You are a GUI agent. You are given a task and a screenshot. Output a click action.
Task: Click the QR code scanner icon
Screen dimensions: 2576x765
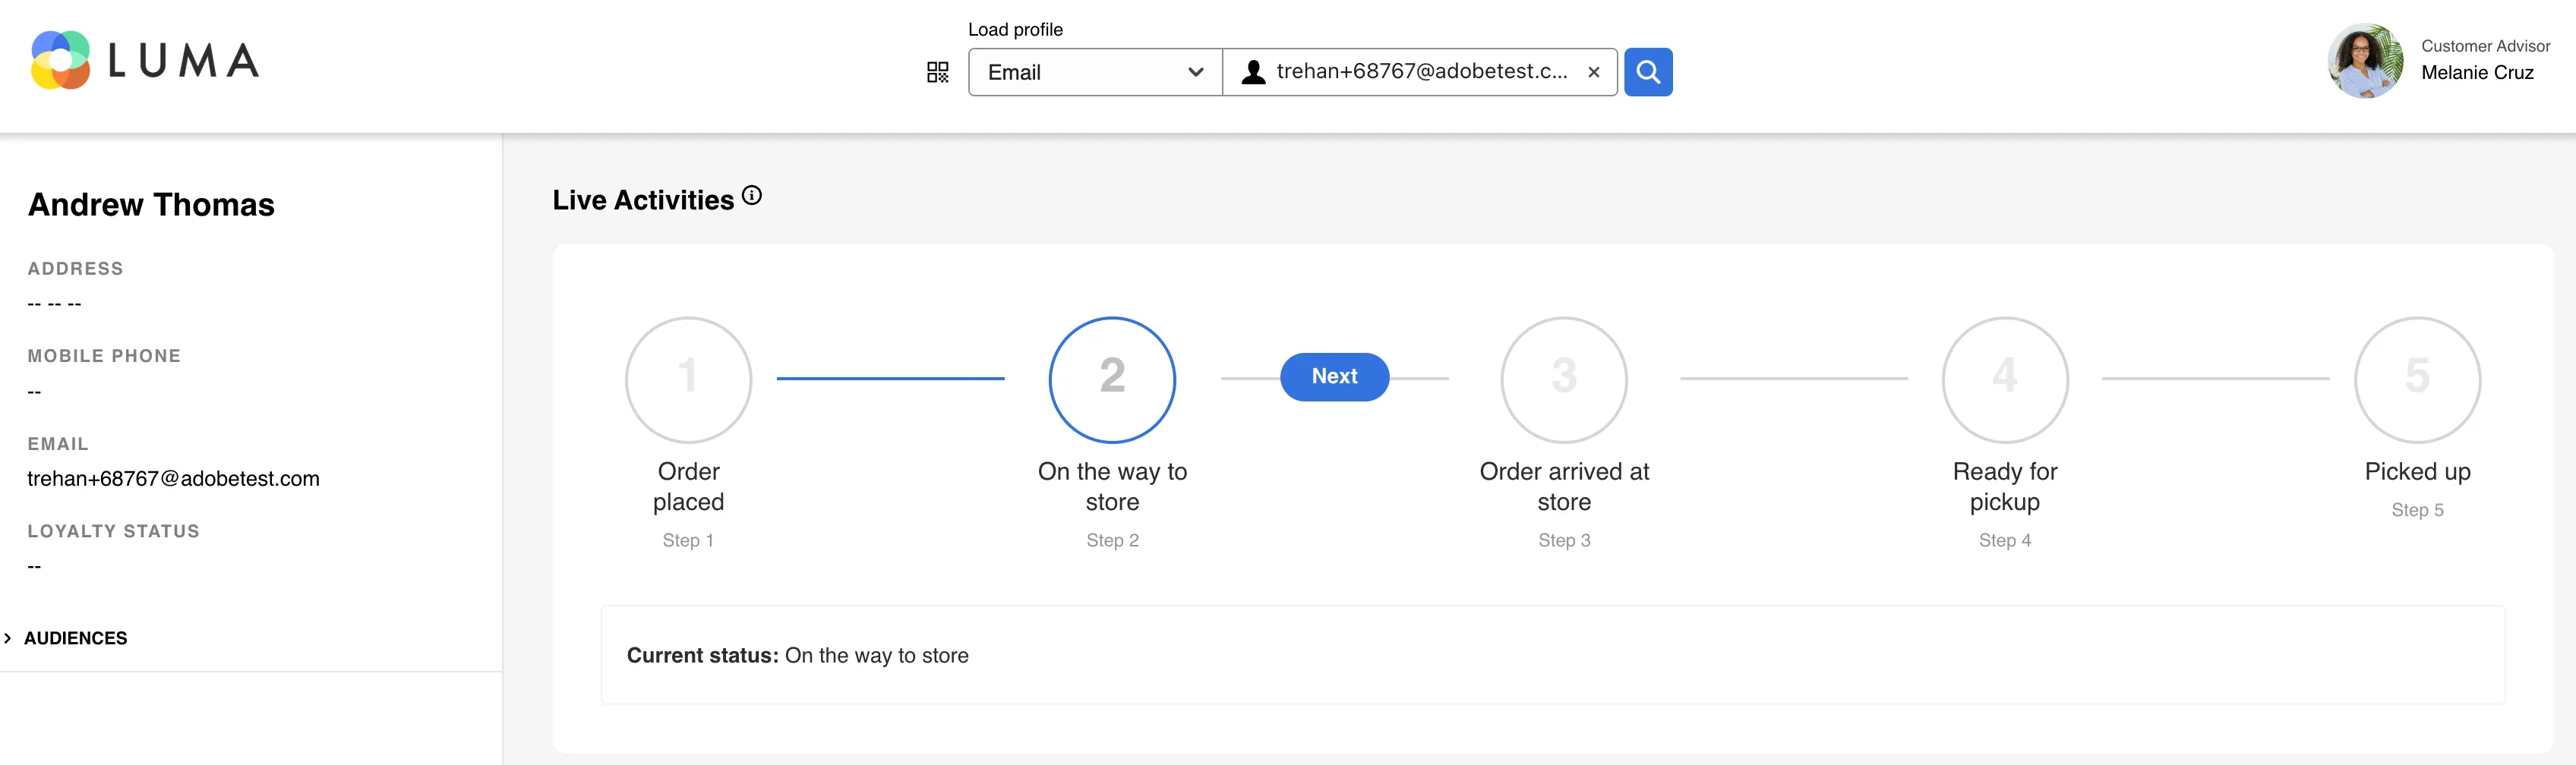pyautogui.click(x=937, y=72)
